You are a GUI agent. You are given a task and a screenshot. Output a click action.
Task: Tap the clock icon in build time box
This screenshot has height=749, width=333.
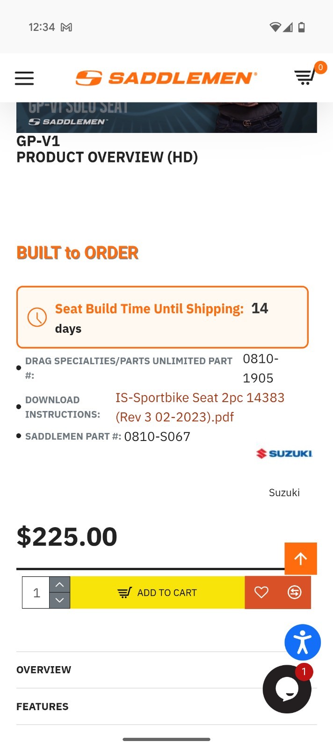pos(37,317)
